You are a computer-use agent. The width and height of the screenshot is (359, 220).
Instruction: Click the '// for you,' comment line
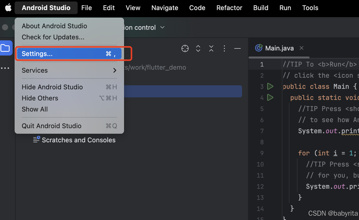click(x=332, y=175)
